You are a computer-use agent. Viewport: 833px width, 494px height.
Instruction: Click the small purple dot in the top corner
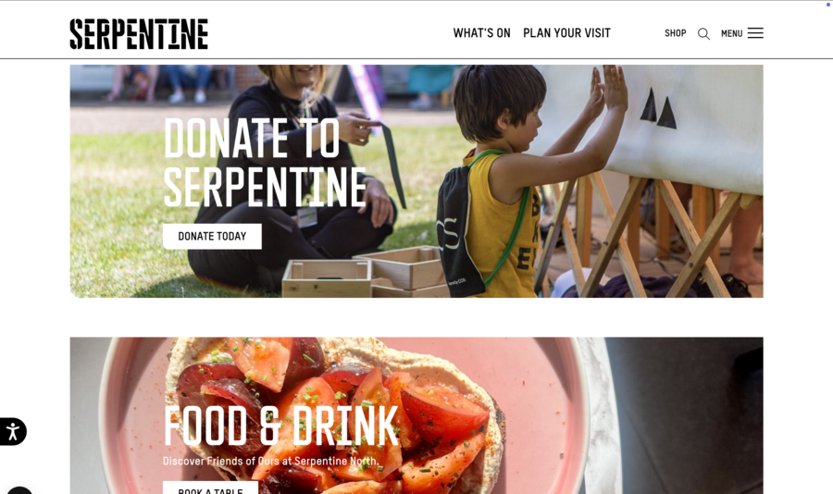click(827, 5)
